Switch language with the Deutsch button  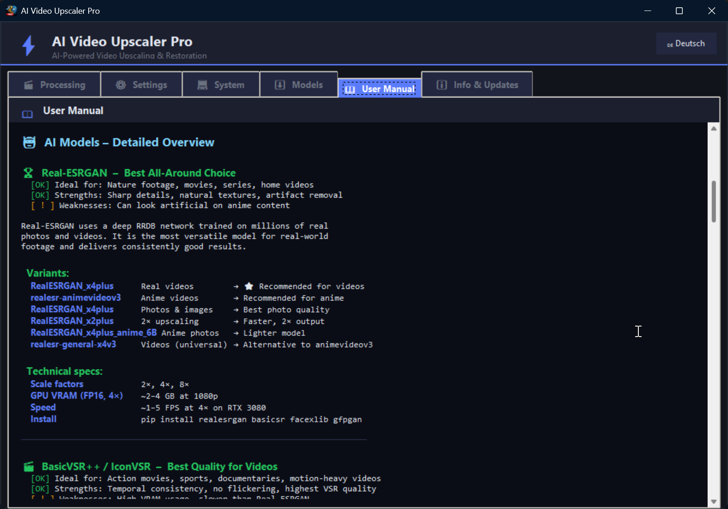coord(686,43)
